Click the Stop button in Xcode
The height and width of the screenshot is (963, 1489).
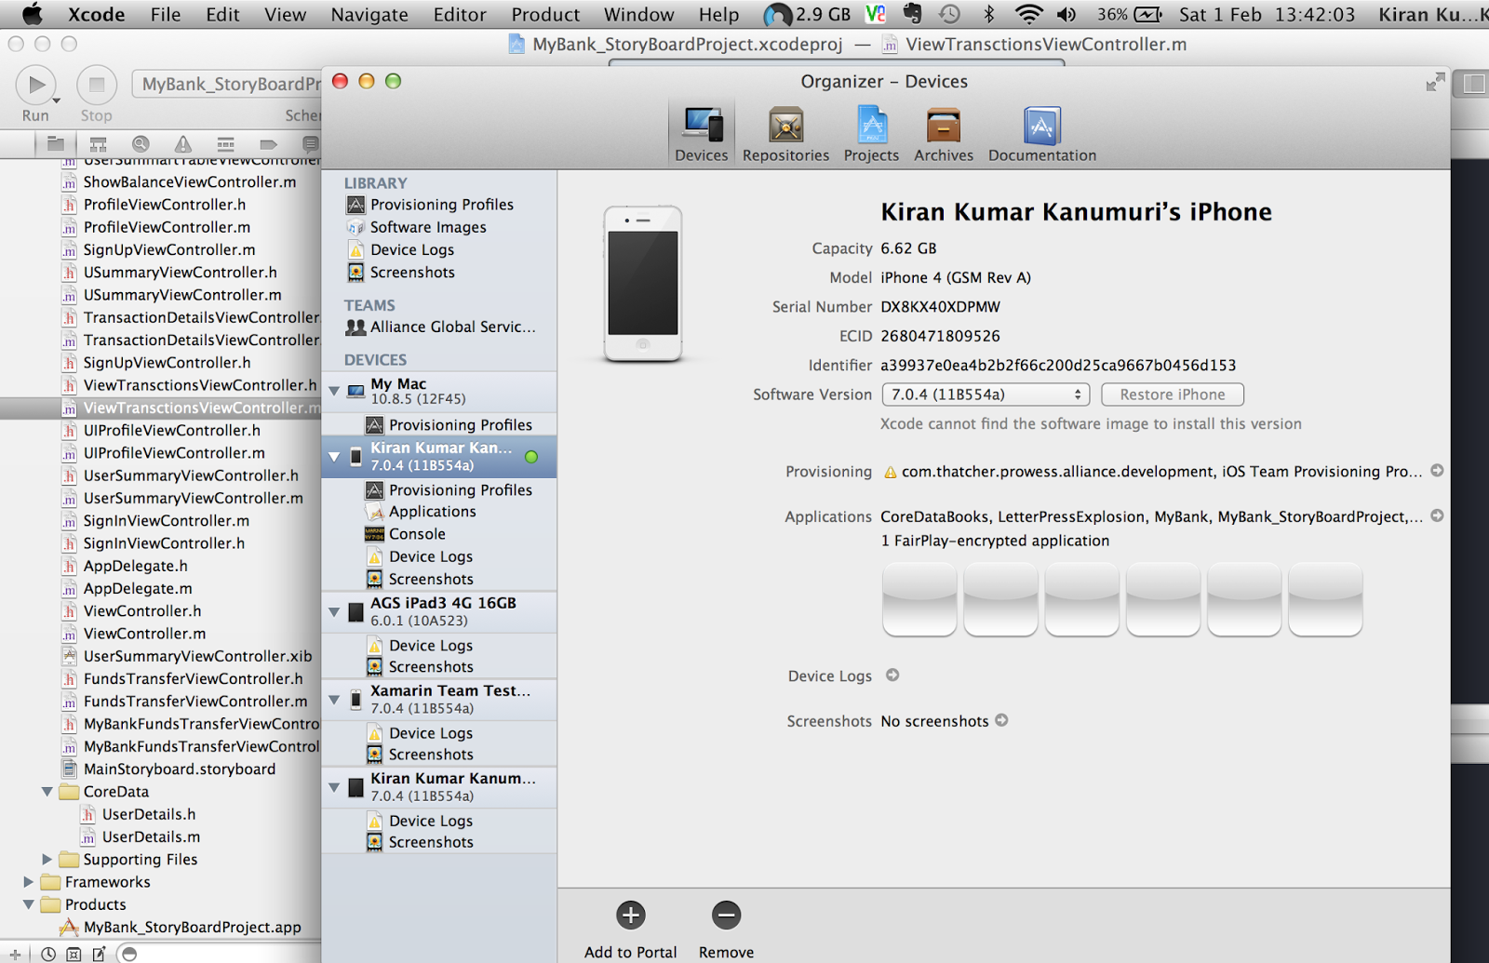(x=96, y=86)
